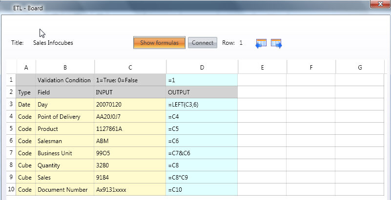The height and width of the screenshot is (200, 391).
Task: Click the AA20J0J7 input cell
Action: pyautogui.click(x=130, y=116)
